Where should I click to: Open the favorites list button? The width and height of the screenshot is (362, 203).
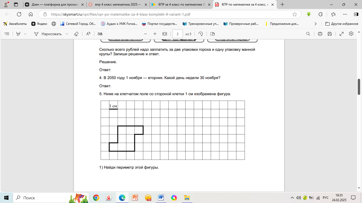pyautogui.click(x=333, y=14)
